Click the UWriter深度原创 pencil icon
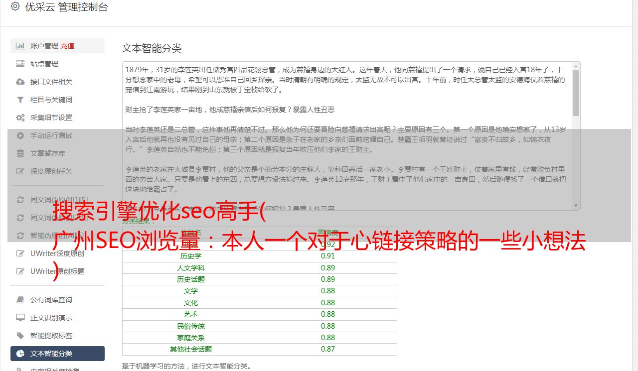This screenshot has height=371, width=638. pos(20,253)
